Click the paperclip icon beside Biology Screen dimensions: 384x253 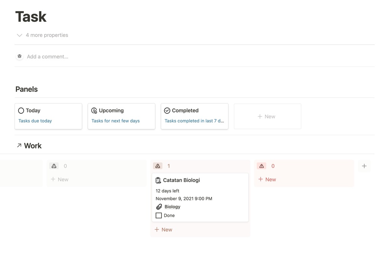pyautogui.click(x=159, y=207)
